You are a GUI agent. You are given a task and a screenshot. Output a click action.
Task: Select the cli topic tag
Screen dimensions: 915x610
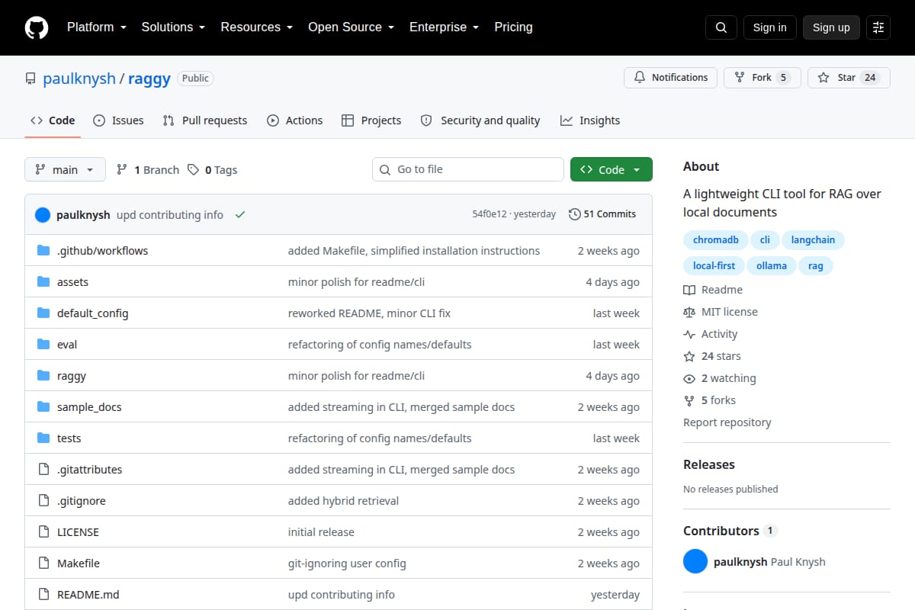click(x=765, y=240)
